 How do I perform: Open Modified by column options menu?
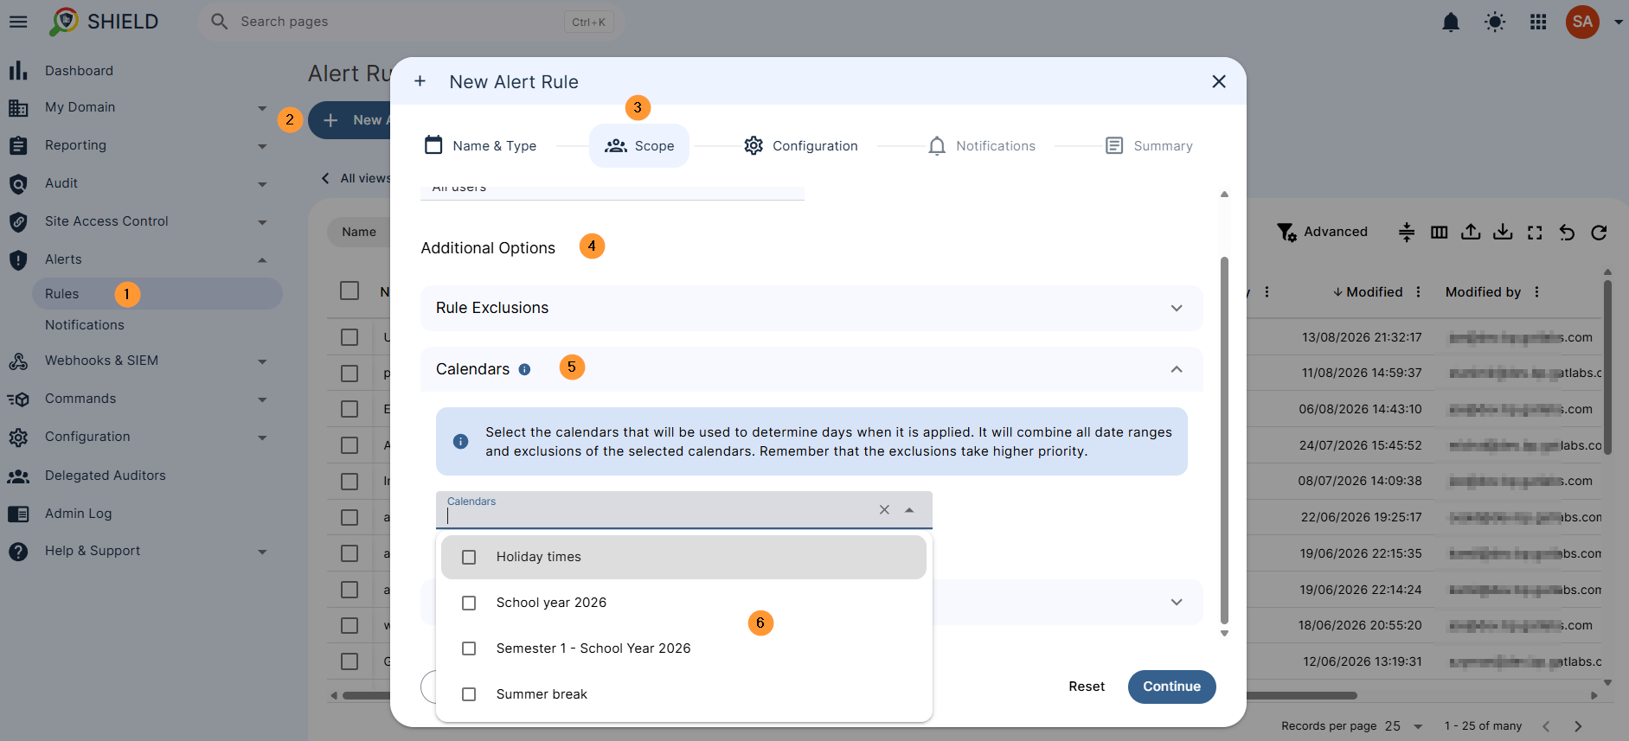1536,292
